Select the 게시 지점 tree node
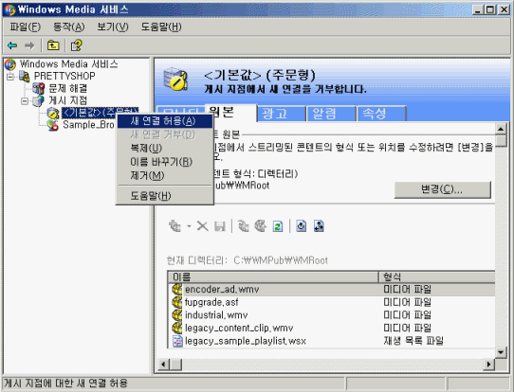 [x=68, y=100]
